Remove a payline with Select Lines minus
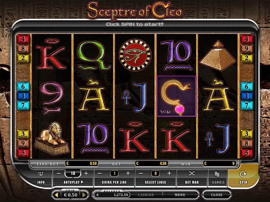This screenshot has width=270, height=202. pyautogui.click(x=141, y=173)
